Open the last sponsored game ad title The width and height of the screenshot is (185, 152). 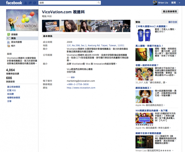click(148, 133)
